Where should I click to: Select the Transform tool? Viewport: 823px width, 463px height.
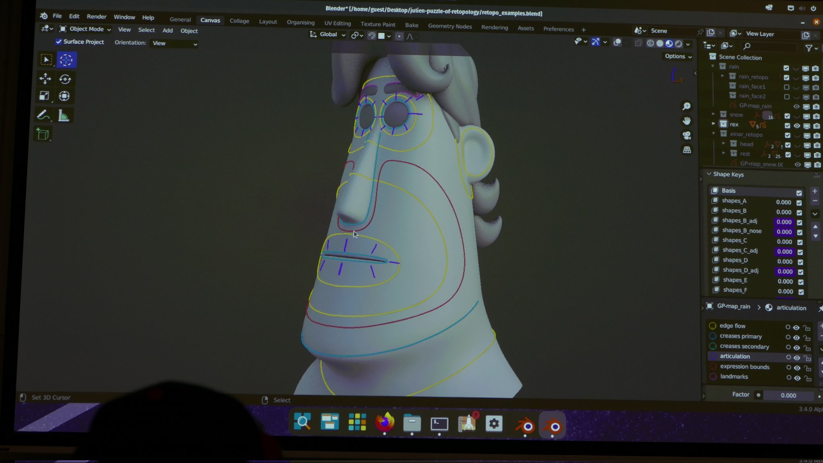pos(64,96)
